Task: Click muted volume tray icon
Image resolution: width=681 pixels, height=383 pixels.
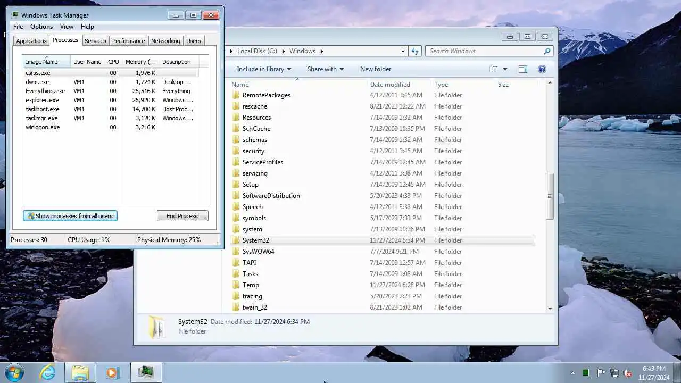Action: point(628,373)
